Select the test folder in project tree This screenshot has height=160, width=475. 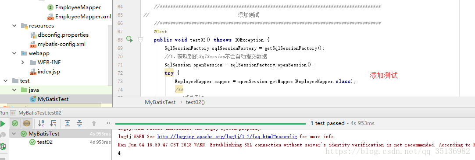(x=25, y=80)
